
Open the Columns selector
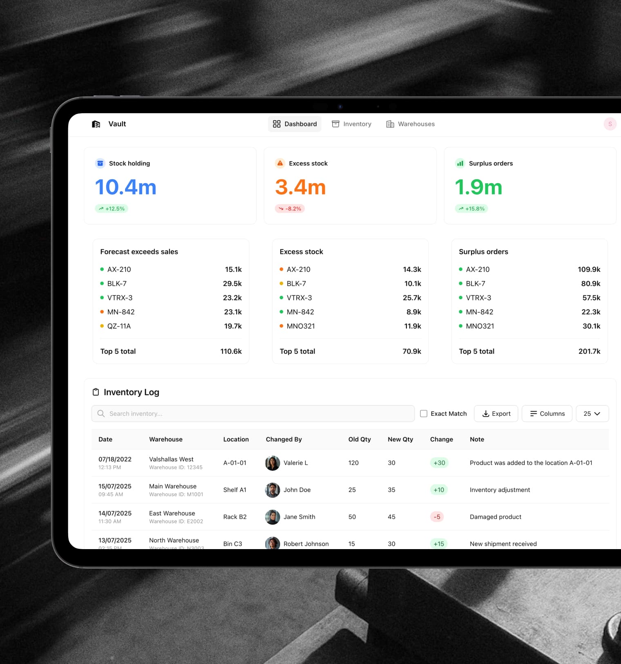coord(547,413)
